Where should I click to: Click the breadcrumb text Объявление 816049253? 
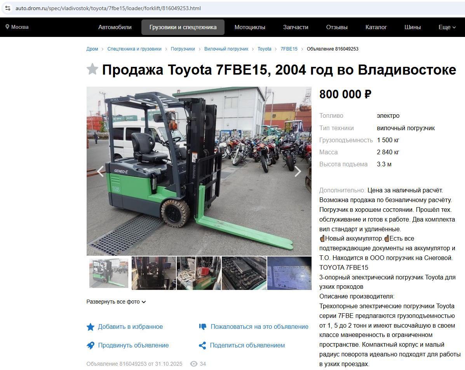click(333, 49)
